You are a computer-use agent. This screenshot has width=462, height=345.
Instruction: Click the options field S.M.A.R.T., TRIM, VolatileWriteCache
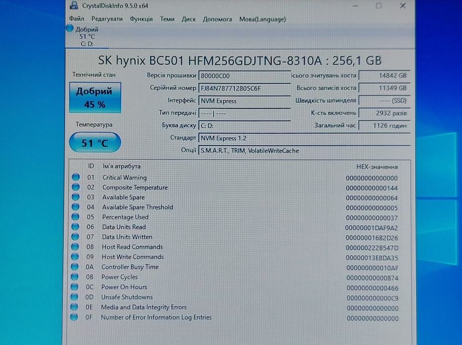[304, 151]
